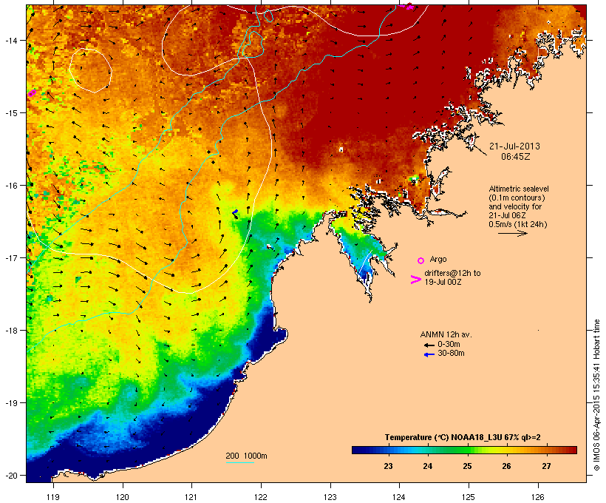Click the colorbar tick label 23

tap(388, 466)
